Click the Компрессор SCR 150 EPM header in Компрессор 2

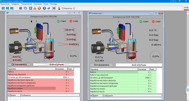[x=126, y=17]
